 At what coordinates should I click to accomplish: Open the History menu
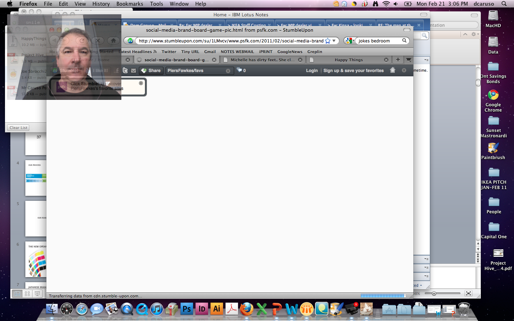[101, 4]
